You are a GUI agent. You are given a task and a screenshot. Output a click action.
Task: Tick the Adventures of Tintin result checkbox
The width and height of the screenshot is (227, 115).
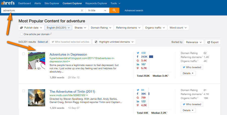click(x=23, y=91)
